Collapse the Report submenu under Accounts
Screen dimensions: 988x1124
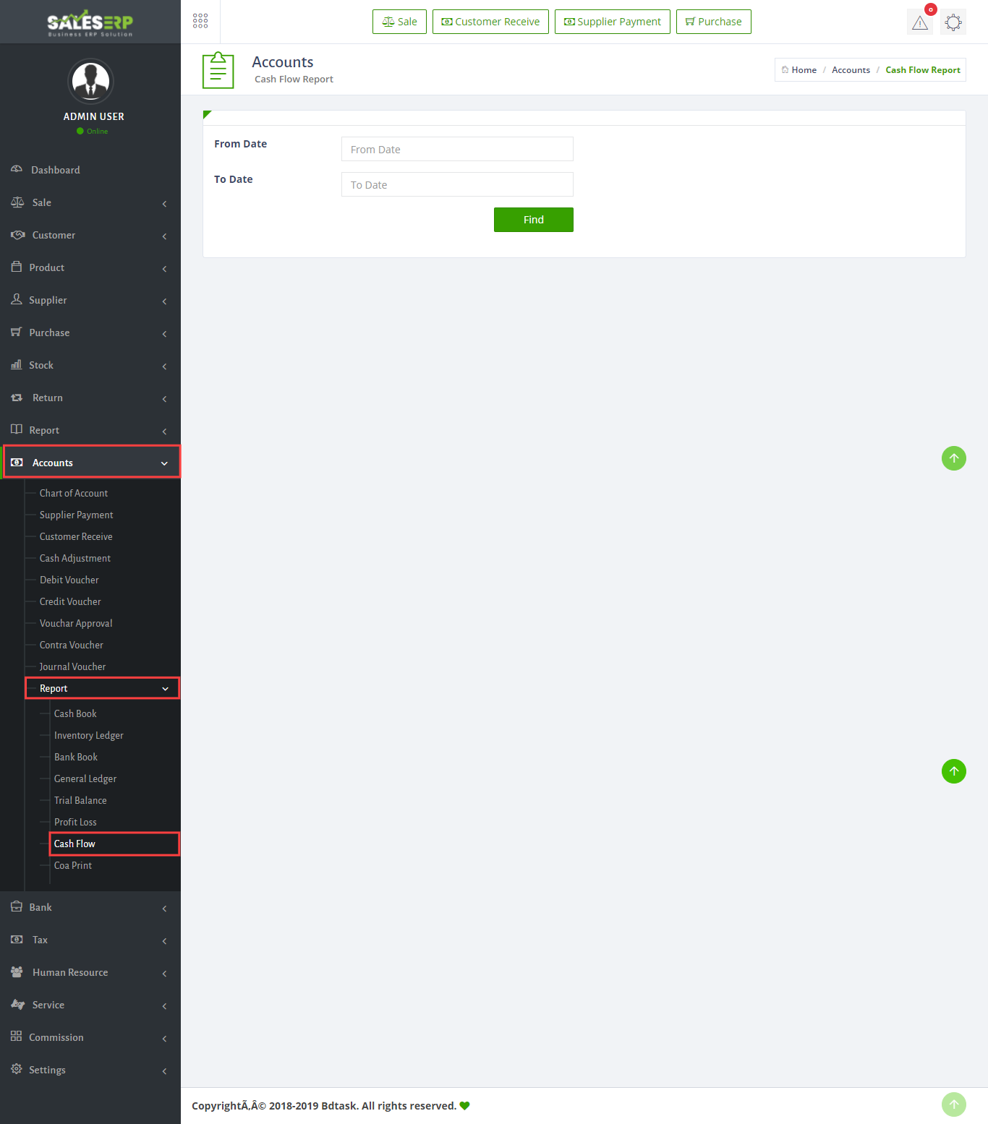click(x=102, y=688)
